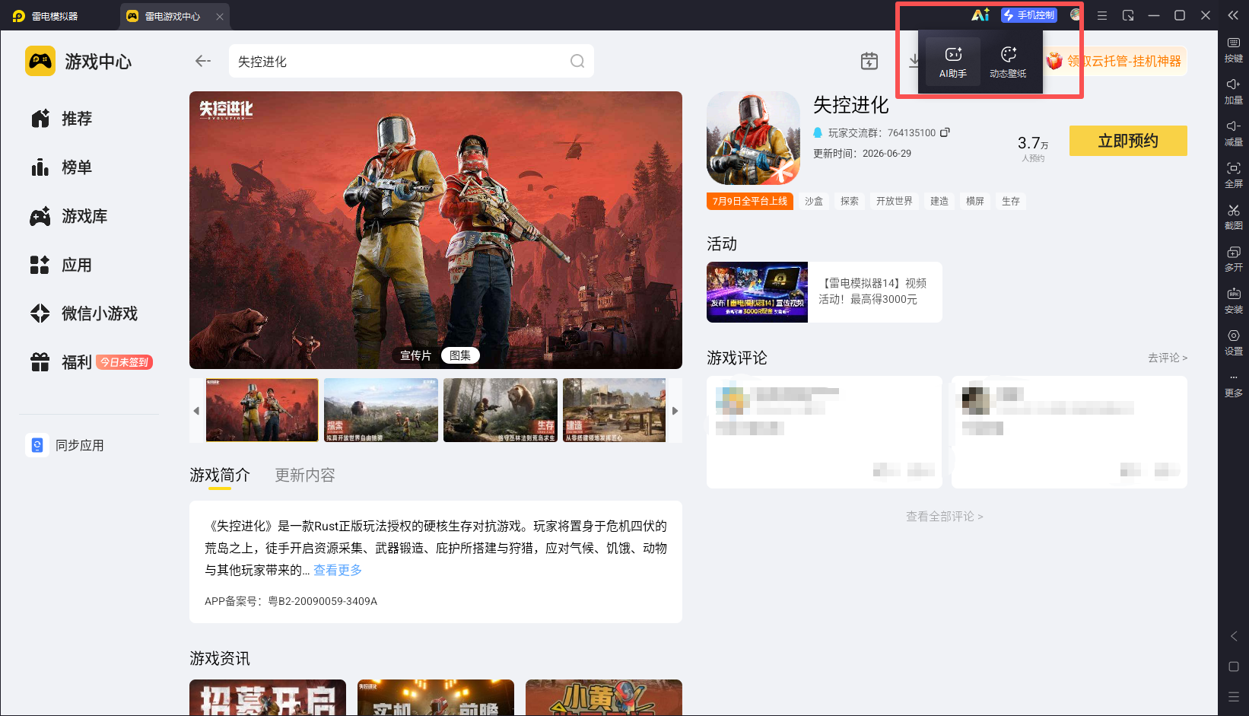1249x716 pixels.
Task: Click the 开放世界 tag
Action: [x=895, y=201]
